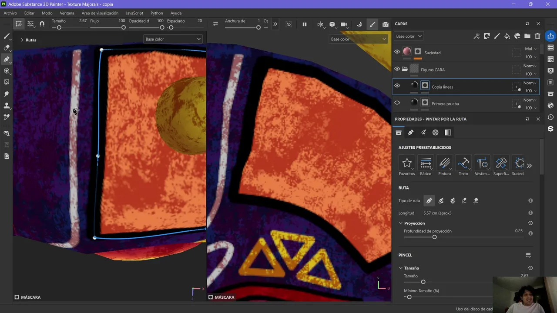This screenshot has width=557, height=313.
Task: Open the Mul blend mode dropdown for Suciedad
Action: coord(530,49)
